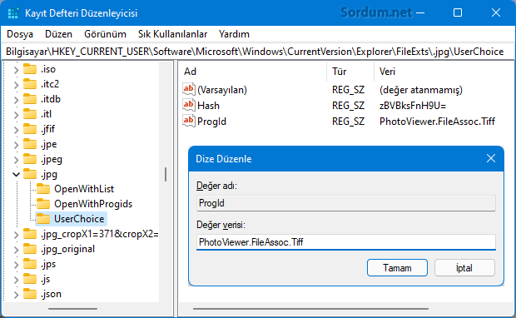Maximize the Registry Editor window
This screenshot has width=516, height=318.
click(458, 12)
